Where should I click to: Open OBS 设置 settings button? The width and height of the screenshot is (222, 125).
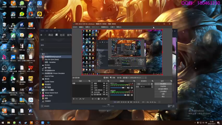click(x=163, y=94)
